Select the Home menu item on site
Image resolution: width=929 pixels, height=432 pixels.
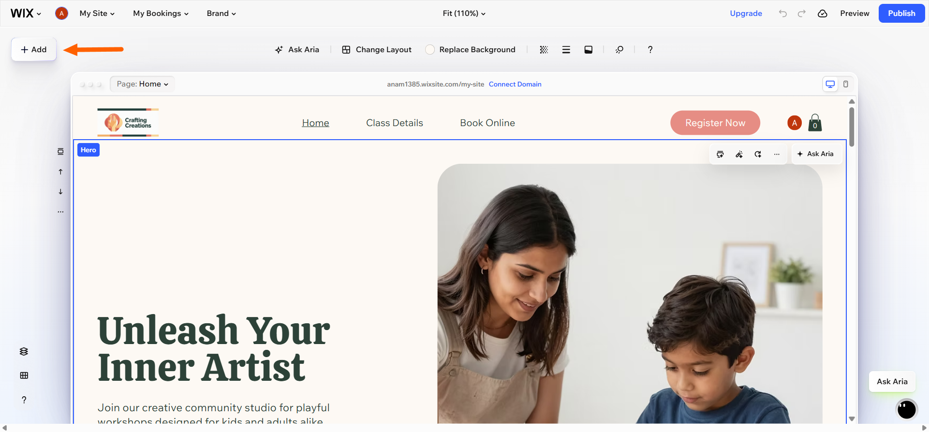click(315, 123)
